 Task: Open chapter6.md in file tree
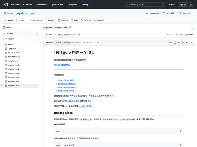tap(13, 82)
